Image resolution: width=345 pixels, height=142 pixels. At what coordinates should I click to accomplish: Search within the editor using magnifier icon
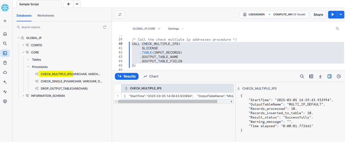tap(337, 29)
